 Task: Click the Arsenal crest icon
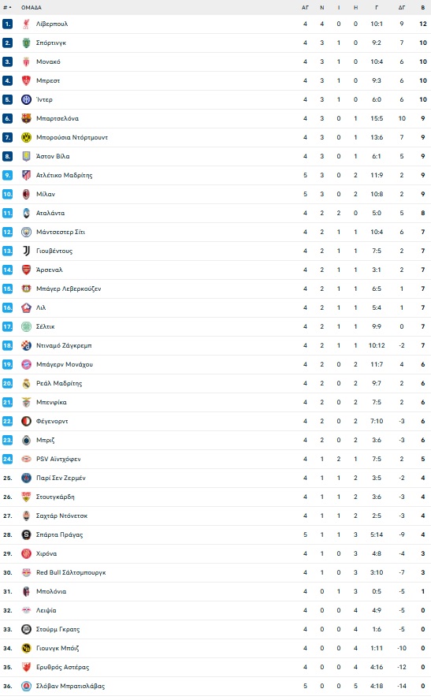(x=26, y=270)
